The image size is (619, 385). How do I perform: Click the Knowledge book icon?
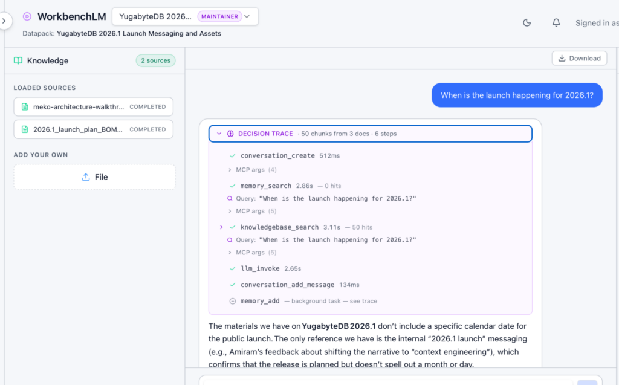[18, 60]
